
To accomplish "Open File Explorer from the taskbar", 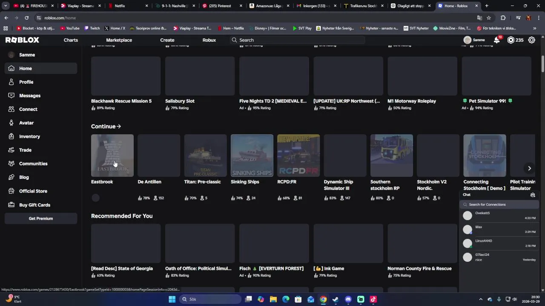I will coord(273,299).
